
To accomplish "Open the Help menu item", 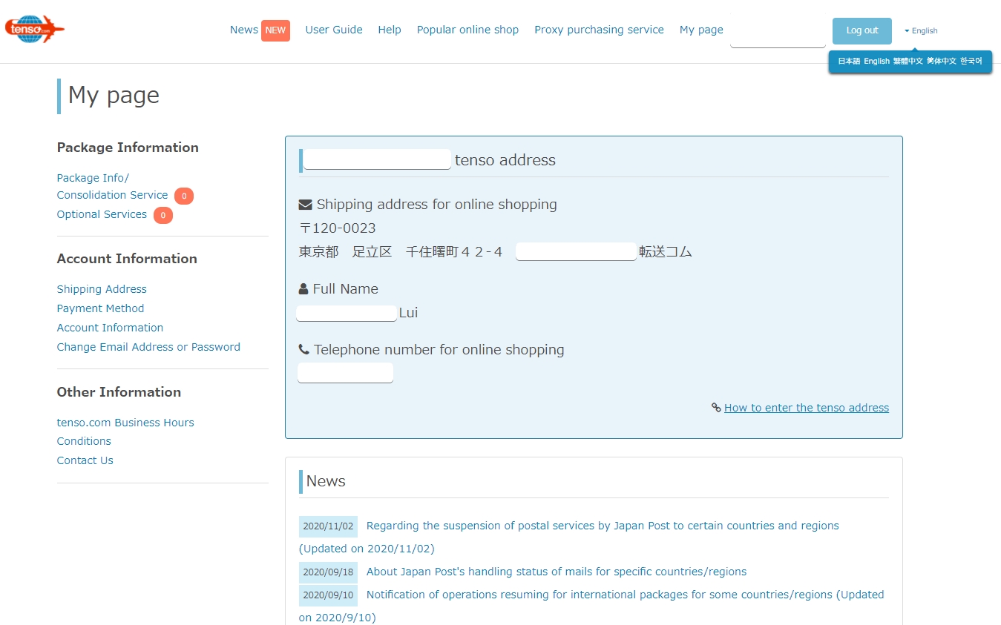I will [390, 30].
